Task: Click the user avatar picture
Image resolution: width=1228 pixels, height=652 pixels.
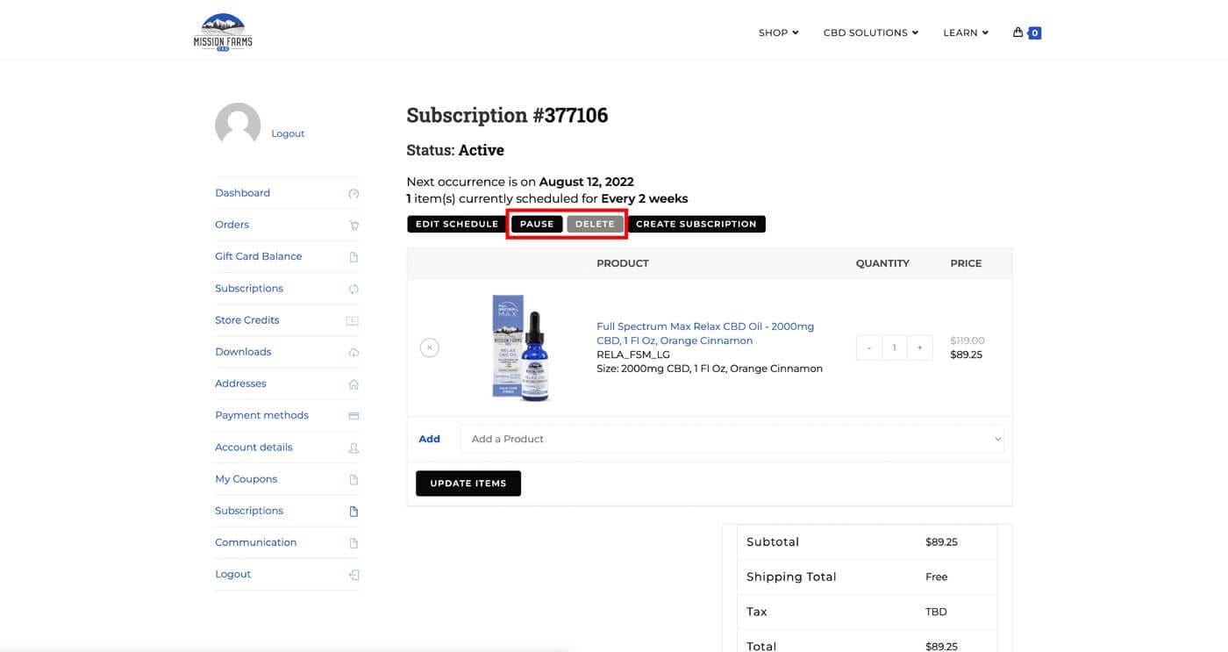Action: [238, 125]
